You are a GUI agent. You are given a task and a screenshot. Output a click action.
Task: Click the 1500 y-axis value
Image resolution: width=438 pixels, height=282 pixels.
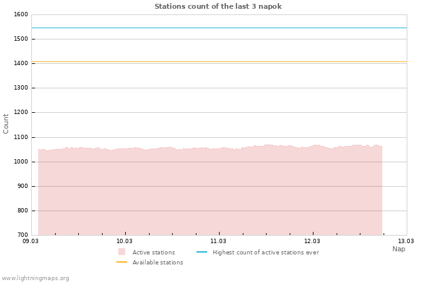[21, 39]
